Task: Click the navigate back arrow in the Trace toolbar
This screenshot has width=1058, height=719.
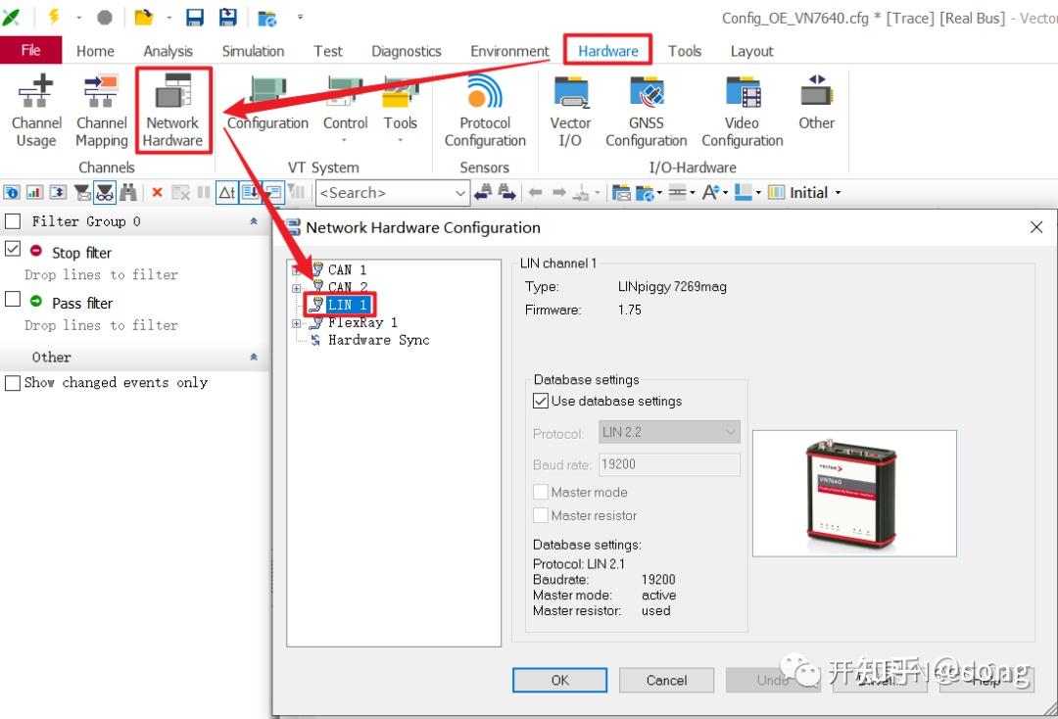Action: pos(536,193)
